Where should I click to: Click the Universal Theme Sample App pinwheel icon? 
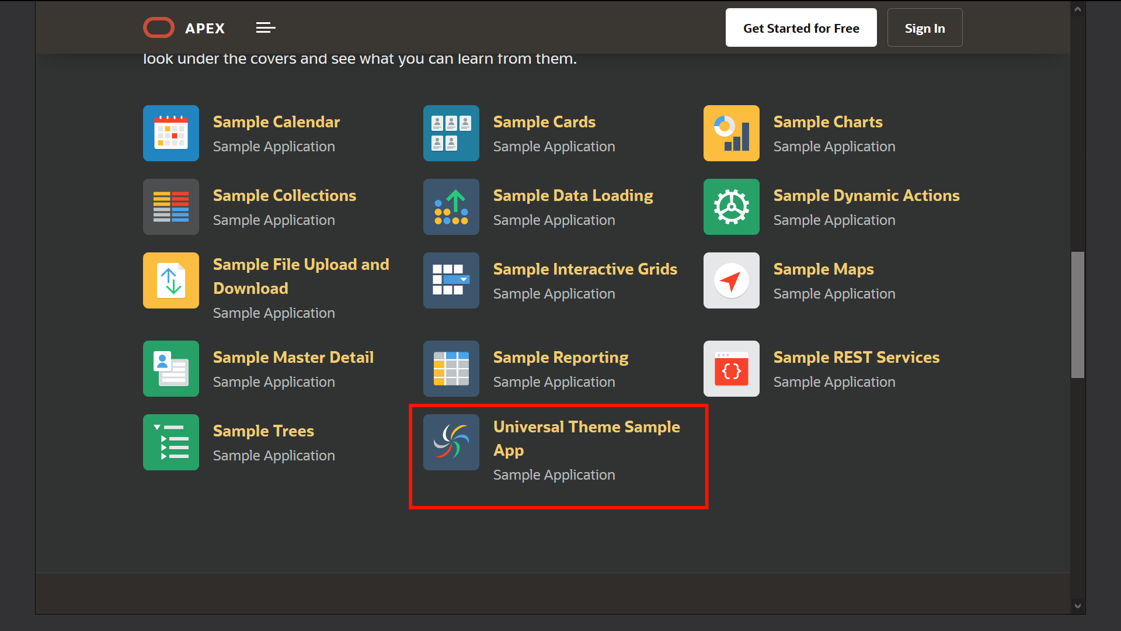pos(451,442)
